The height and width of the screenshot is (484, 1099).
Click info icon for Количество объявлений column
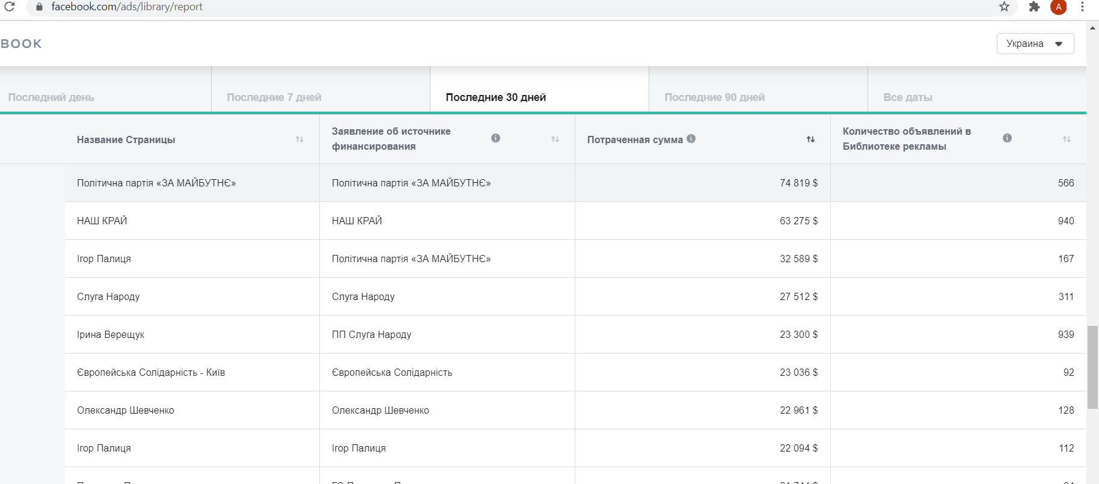(x=1007, y=138)
